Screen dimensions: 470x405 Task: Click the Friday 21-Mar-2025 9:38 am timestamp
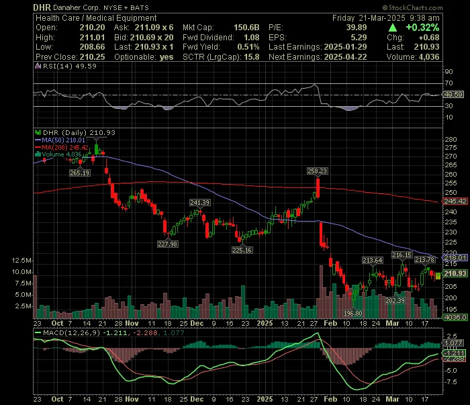click(386, 18)
